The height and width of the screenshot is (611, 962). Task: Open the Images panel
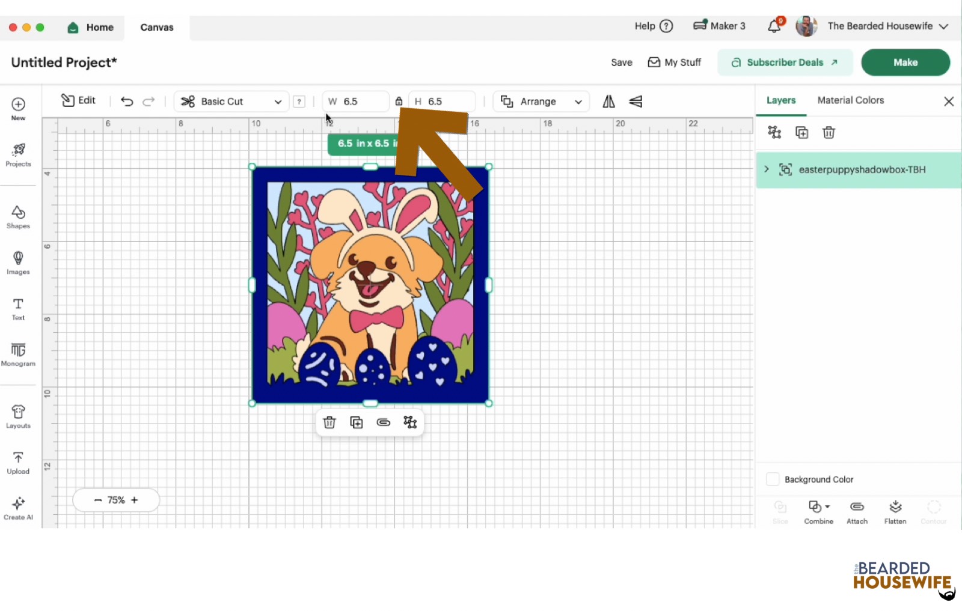tap(18, 263)
